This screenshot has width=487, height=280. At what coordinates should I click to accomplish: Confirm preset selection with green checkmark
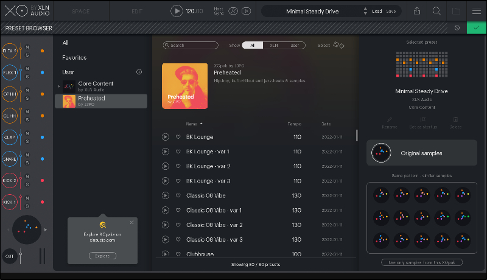coord(476,27)
